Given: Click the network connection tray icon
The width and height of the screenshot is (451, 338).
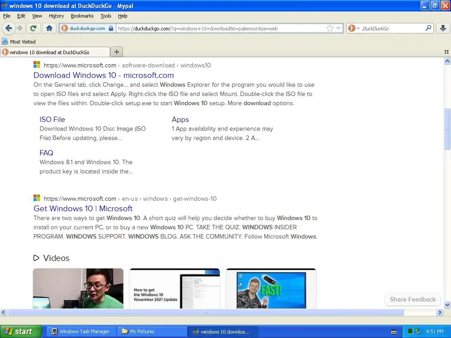Looking at the screenshot, I should [418, 331].
